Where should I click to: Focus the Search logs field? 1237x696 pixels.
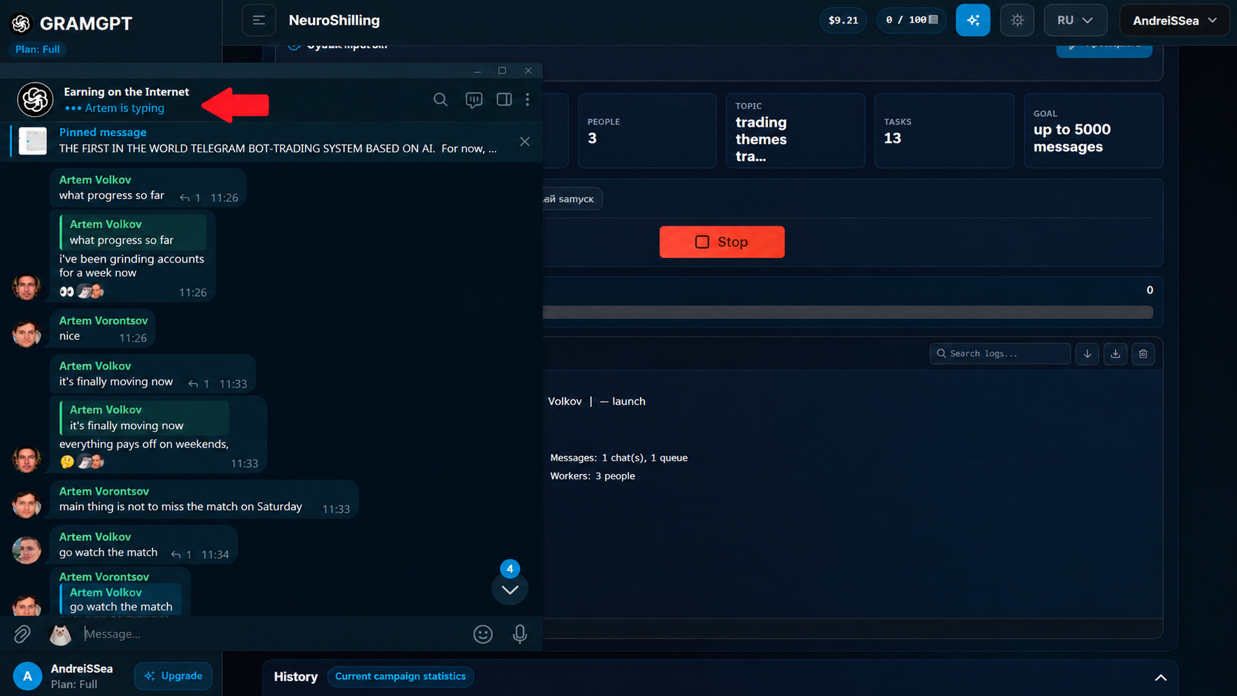[x=1000, y=354]
